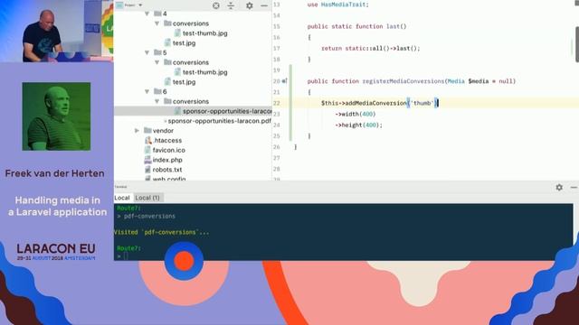Image resolution: width=579 pixels, height=325 pixels.
Task: Click 'return static::all()->last();' line
Action: (x=370, y=48)
